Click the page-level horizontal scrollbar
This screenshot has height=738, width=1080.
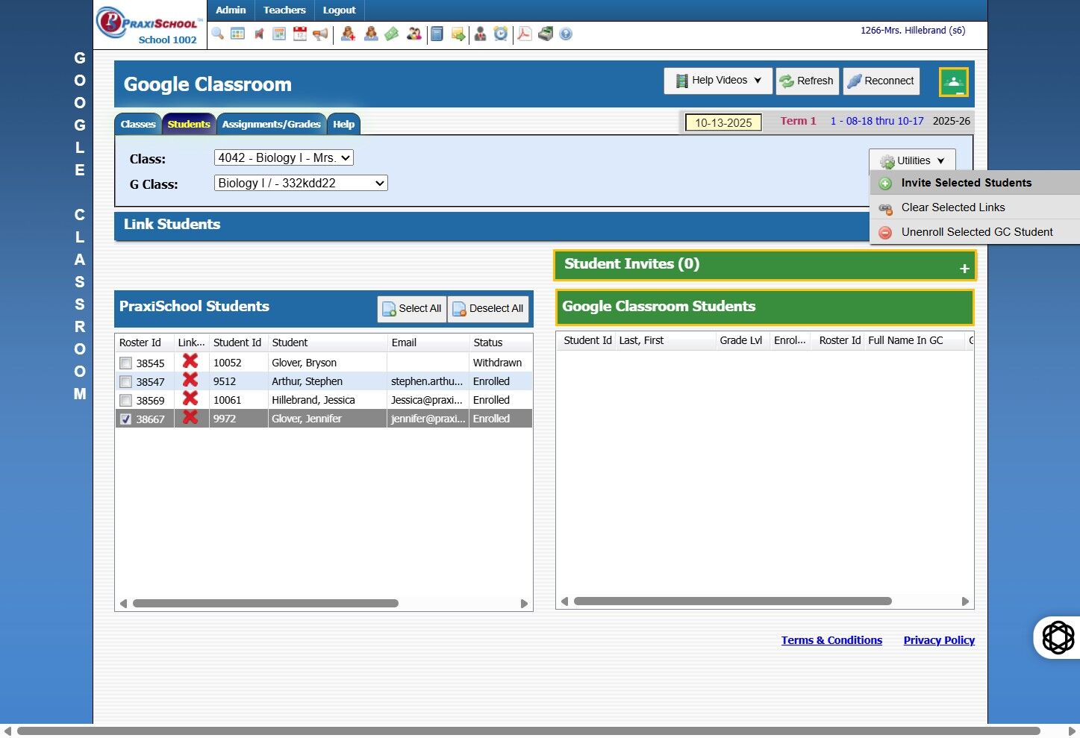[528, 731]
